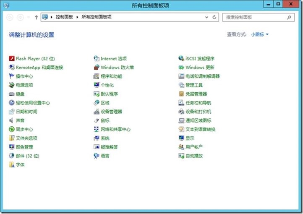Click the 凭据管理器 icon
Image resolution: width=303 pixels, height=214 pixels.
coord(181,94)
